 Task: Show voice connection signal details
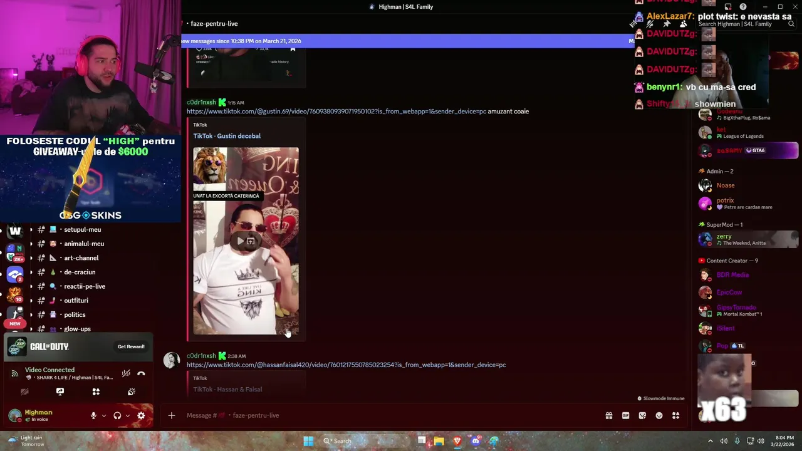click(14, 373)
